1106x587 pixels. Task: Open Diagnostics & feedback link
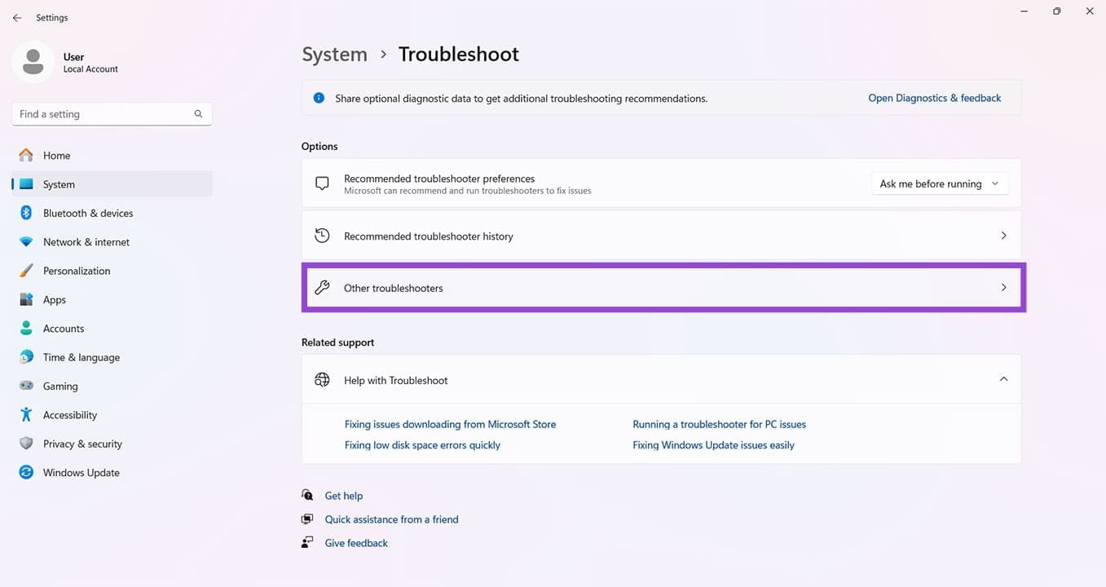934,97
